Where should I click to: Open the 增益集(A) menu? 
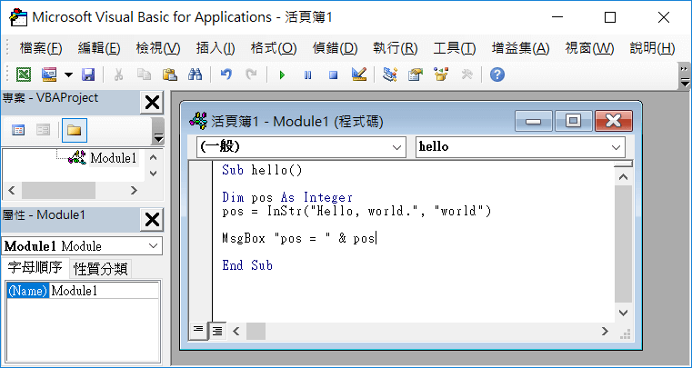pyautogui.click(x=521, y=48)
